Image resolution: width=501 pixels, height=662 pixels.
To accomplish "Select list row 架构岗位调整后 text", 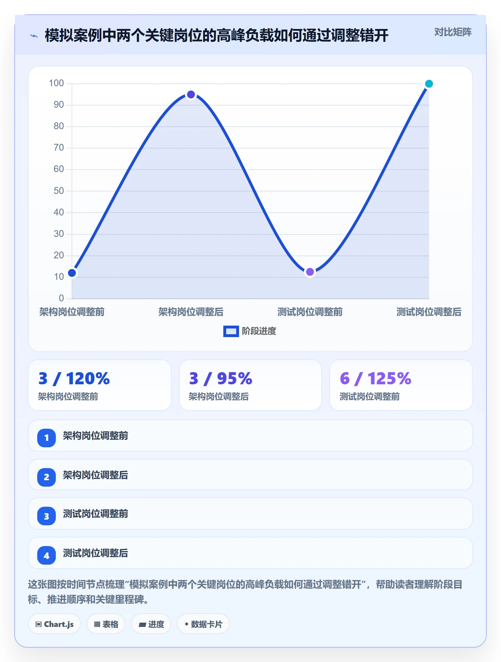I will 96,475.
